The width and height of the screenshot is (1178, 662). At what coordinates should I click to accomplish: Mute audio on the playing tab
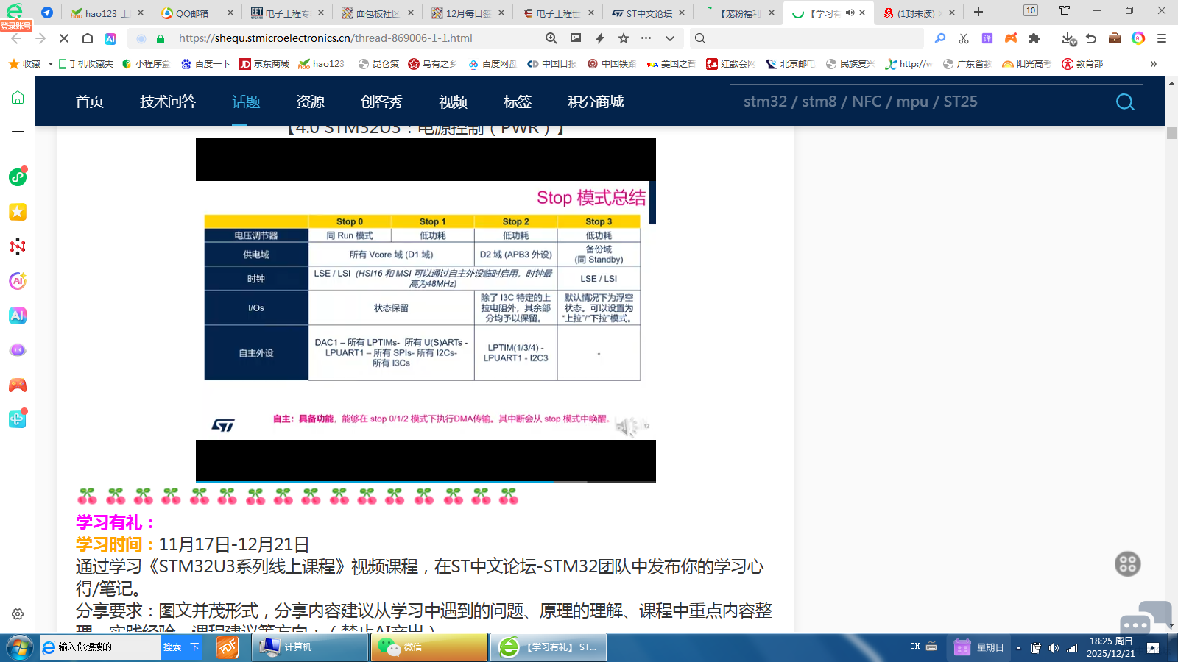click(x=850, y=13)
